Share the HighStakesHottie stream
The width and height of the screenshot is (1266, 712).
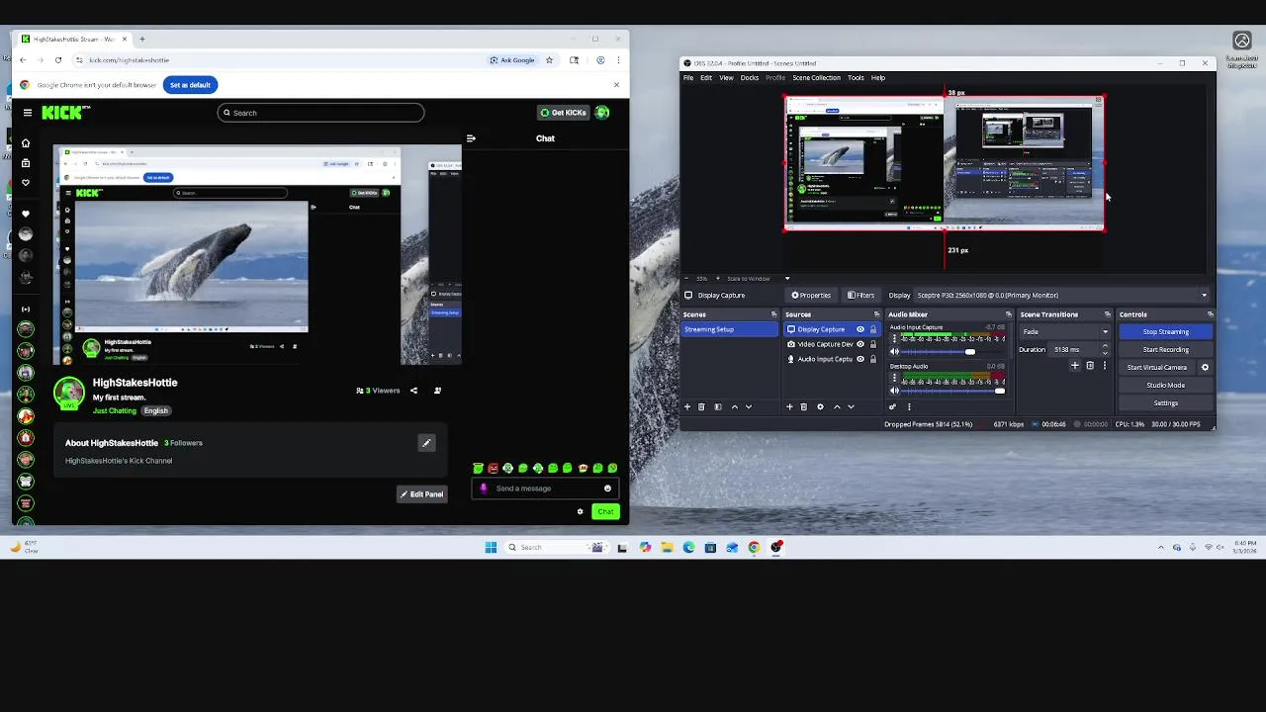pos(413,391)
